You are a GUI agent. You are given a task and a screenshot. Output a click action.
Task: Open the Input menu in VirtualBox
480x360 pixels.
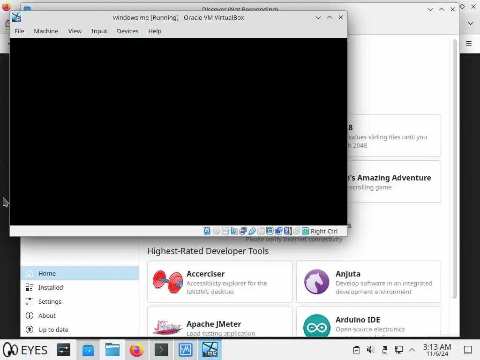[99, 31]
